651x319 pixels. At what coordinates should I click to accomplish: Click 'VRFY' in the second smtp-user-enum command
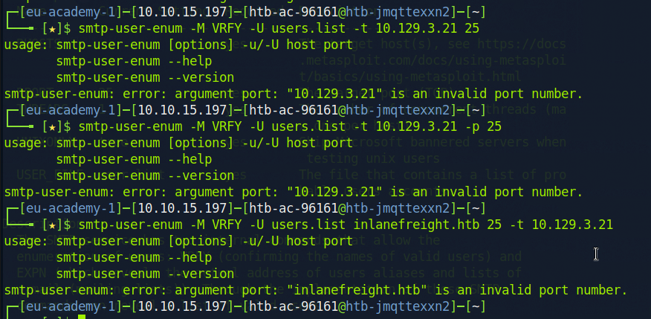click(227, 126)
